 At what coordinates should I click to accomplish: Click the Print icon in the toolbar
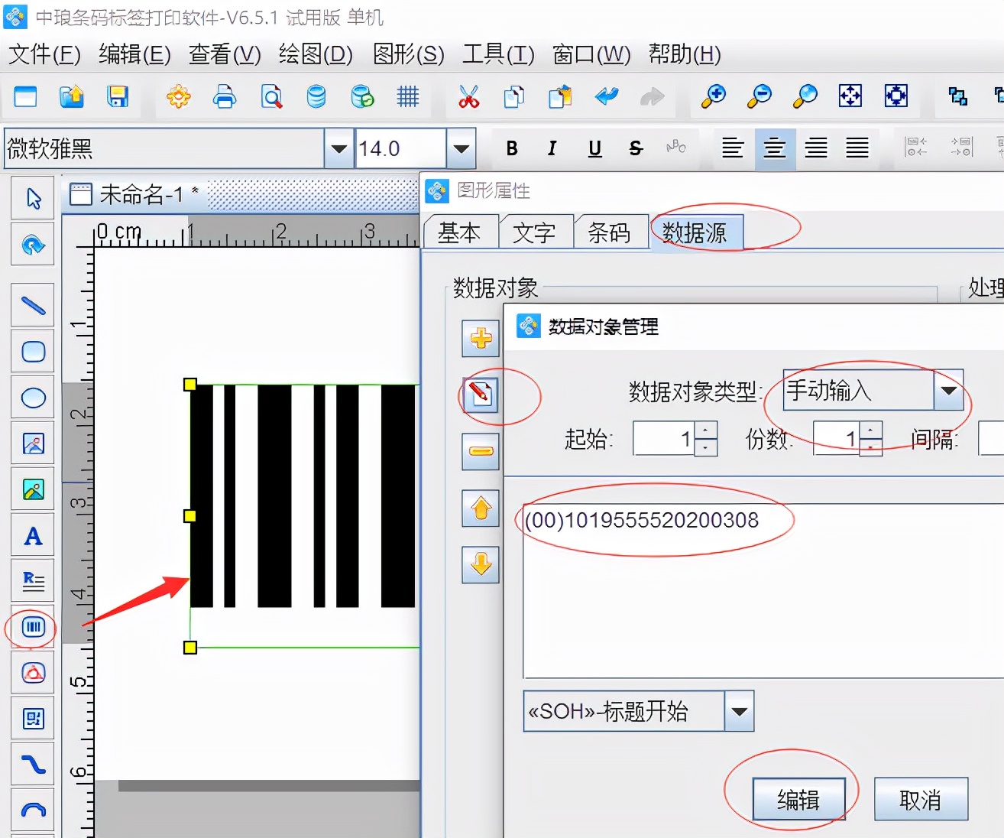click(x=224, y=97)
